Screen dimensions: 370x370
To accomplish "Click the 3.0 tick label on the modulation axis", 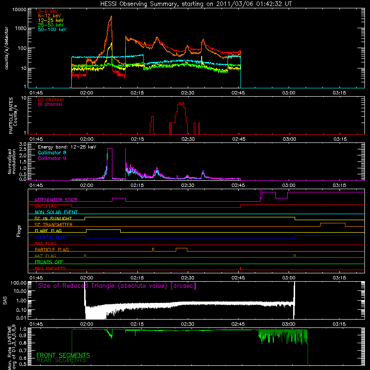I will [x=23, y=144].
